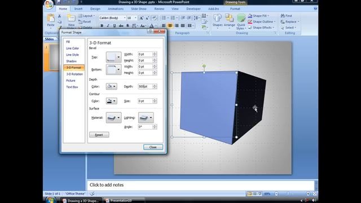Toggle Align Text Right

click(177, 25)
